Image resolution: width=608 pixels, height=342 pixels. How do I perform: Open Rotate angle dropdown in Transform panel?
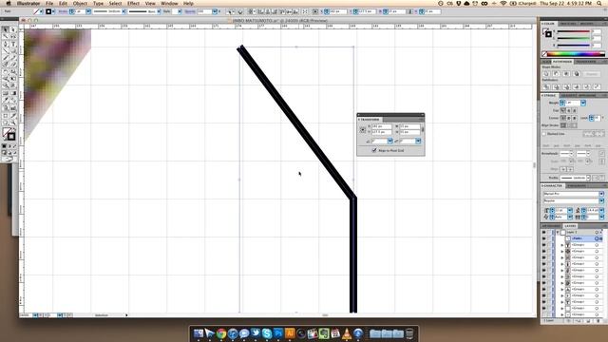pos(390,141)
